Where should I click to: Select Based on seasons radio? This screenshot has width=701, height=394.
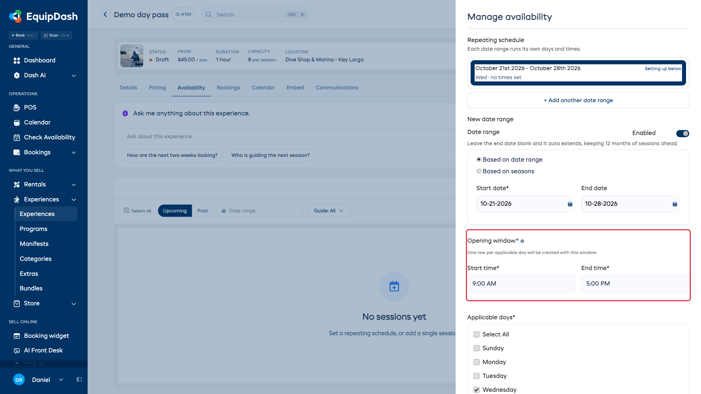coord(479,171)
